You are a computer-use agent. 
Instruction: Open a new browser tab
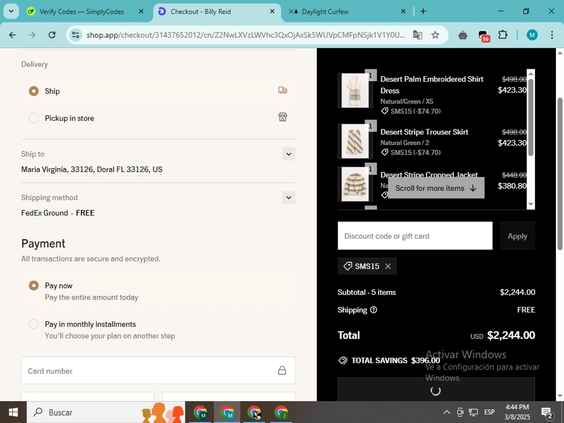(x=423, y=11)
